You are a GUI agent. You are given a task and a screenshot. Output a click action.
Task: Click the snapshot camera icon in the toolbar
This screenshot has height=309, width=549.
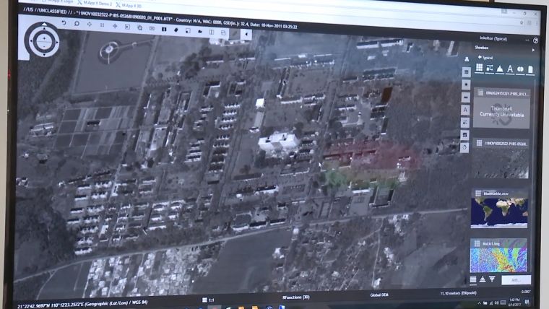(152, 28)
